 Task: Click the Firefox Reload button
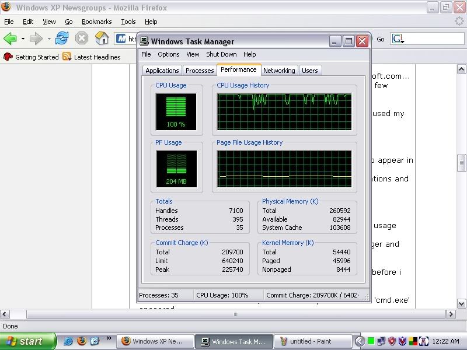tap(62, 38)
